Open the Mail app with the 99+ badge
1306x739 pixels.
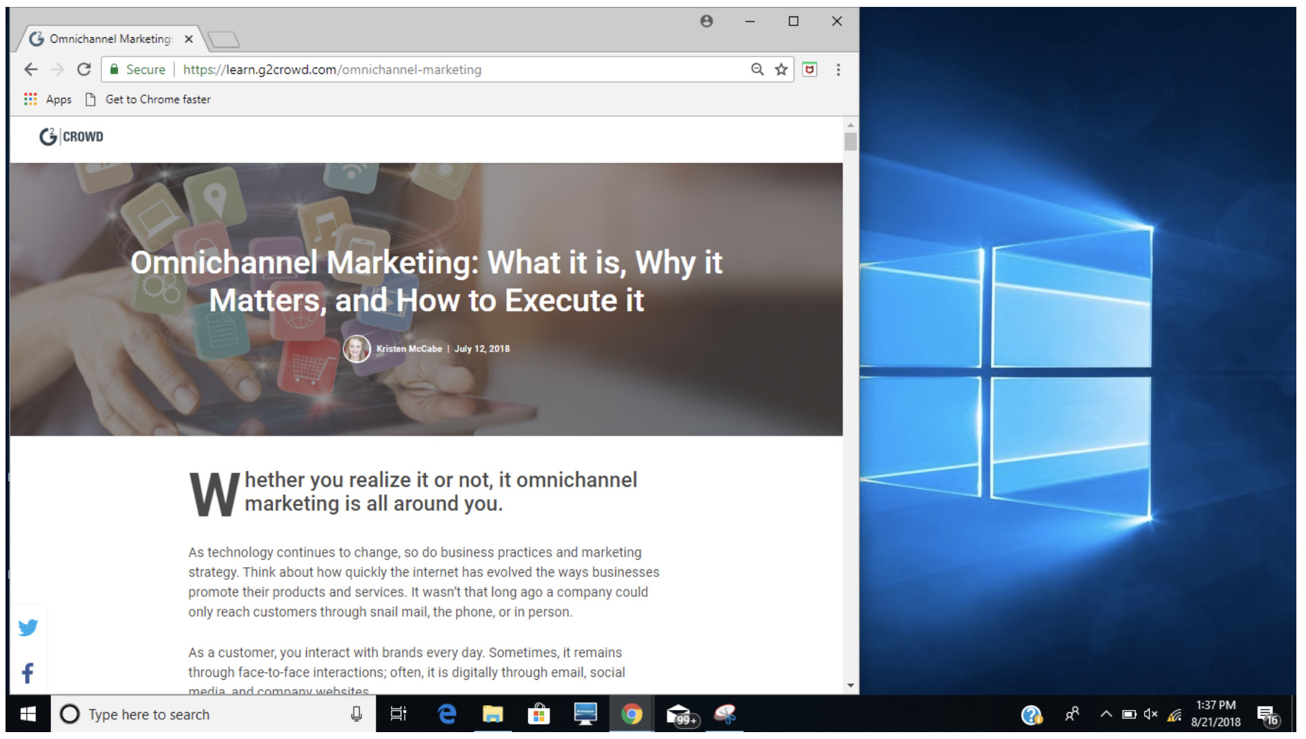pos(681,716)
